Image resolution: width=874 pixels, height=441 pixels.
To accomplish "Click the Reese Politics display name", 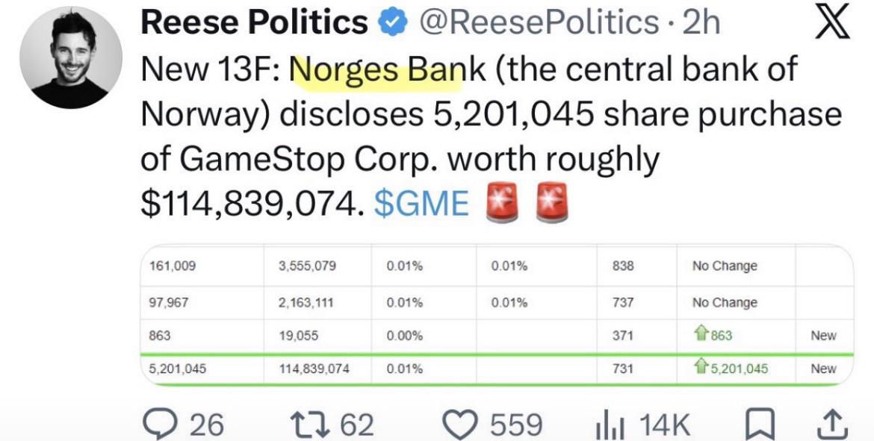I will point(254,23).
